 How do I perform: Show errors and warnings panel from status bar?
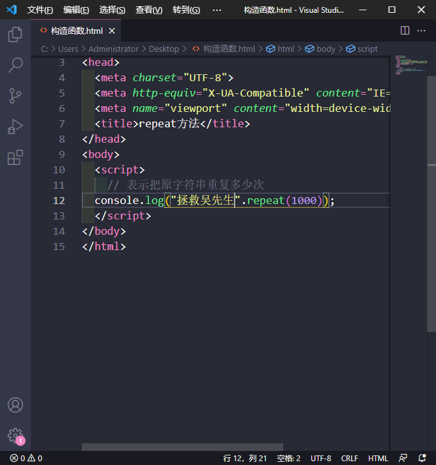[26, 458]
